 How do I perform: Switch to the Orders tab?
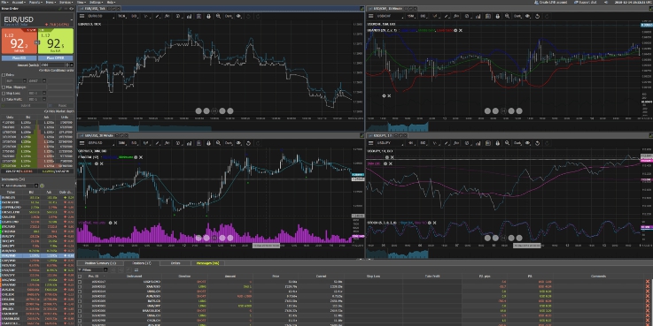tap(175, 263)
